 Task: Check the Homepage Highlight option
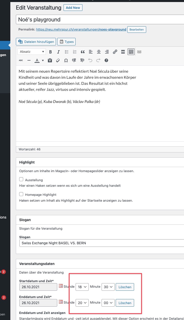21,194
